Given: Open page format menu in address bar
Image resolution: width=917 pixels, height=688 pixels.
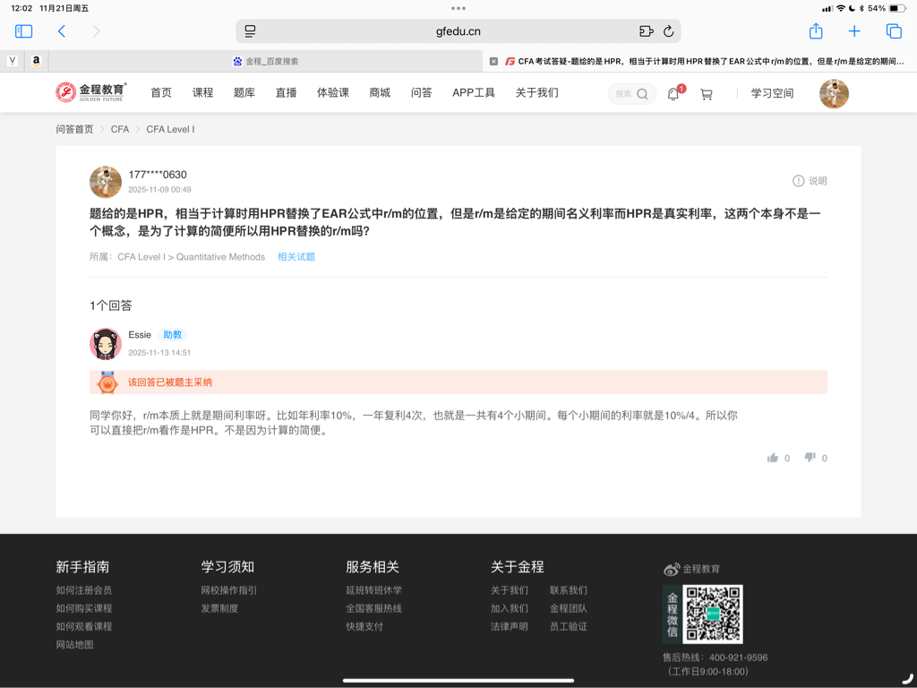Looking at the screenshot, I should point(250,31).
